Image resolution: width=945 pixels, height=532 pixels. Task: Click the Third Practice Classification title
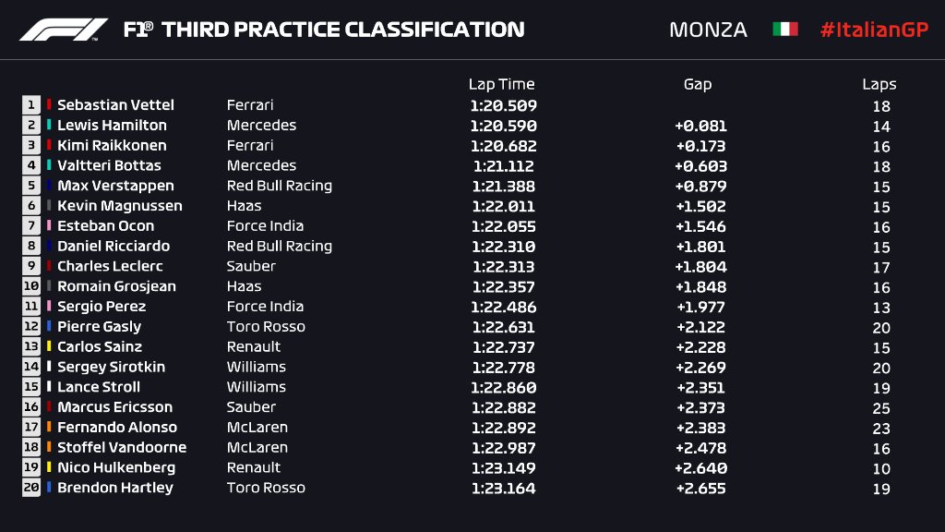tap(324, 30)
